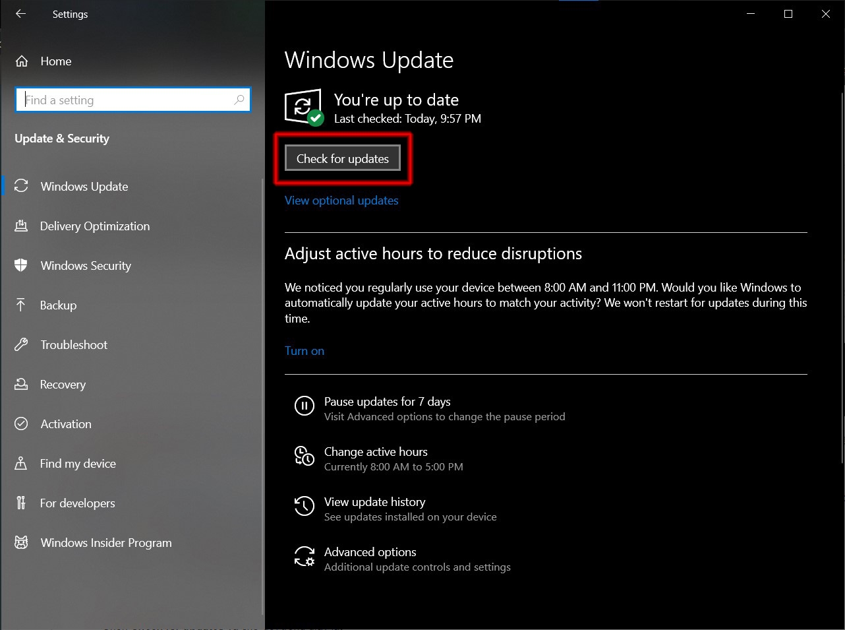Click the update status icon with green check
Viewport: 845px width, 630px height.
304,107
